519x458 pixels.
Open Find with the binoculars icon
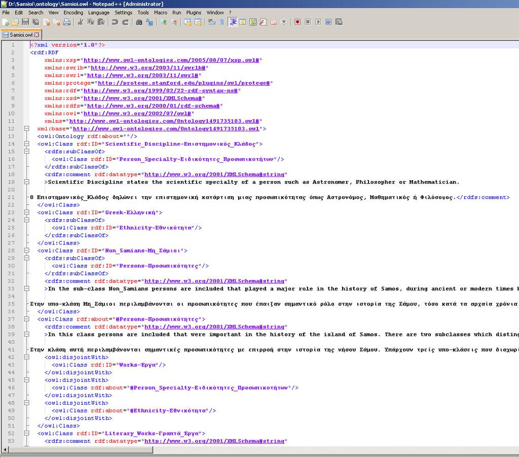139,22
